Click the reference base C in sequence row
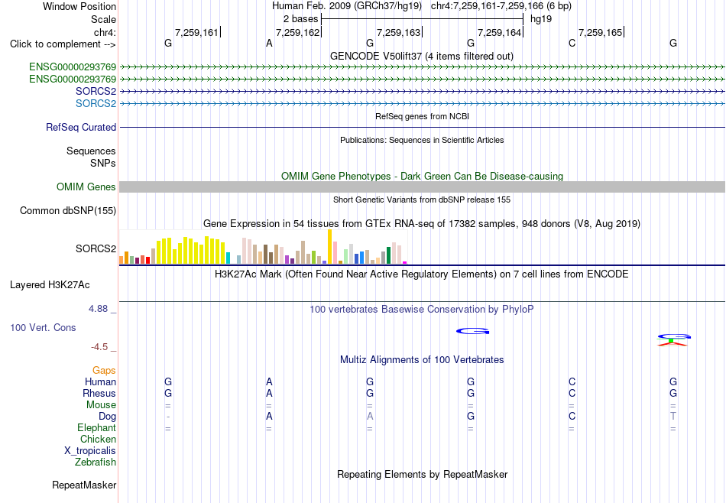 click(x=572, y=44)
